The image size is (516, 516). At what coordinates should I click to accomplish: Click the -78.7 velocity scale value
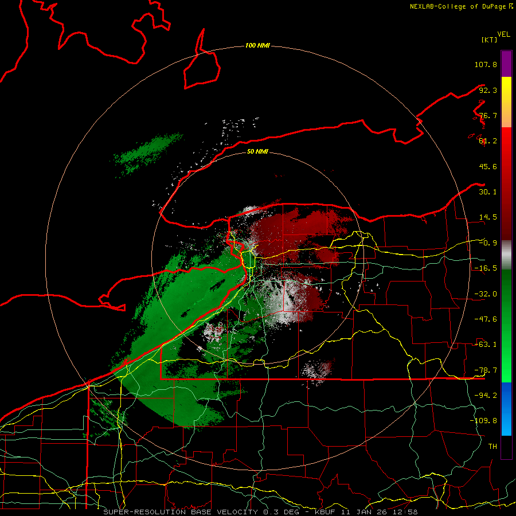point(486,370)
